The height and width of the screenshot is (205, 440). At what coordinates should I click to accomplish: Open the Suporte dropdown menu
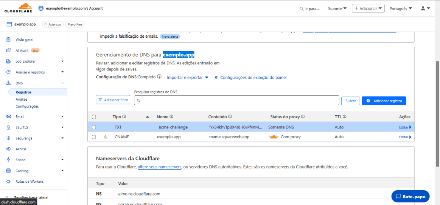point(337,9)
